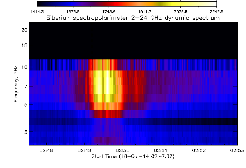Click the color scale bar above the plot

[x=127, y=4]
